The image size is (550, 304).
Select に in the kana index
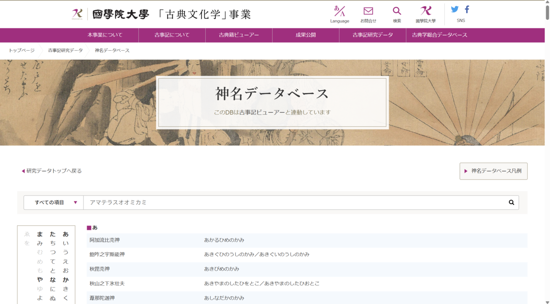coord(53,289)
